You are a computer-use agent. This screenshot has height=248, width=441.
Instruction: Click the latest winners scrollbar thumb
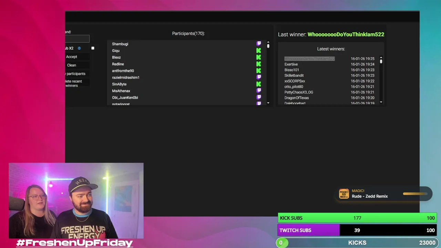pos(381,61)
